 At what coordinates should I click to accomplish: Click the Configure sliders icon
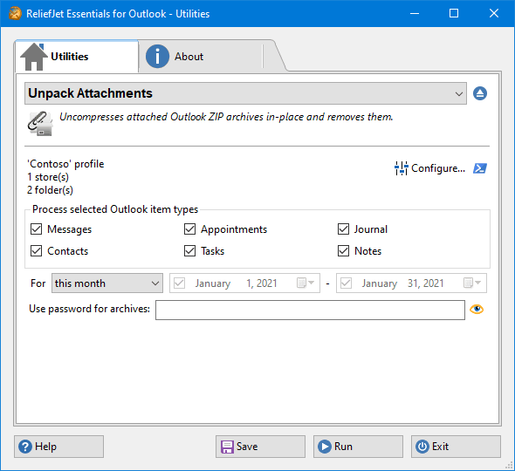point(401,168)
